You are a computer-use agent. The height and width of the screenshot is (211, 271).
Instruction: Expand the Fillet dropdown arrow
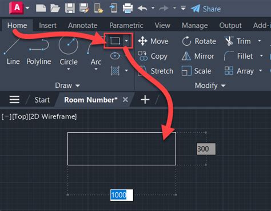261,56
